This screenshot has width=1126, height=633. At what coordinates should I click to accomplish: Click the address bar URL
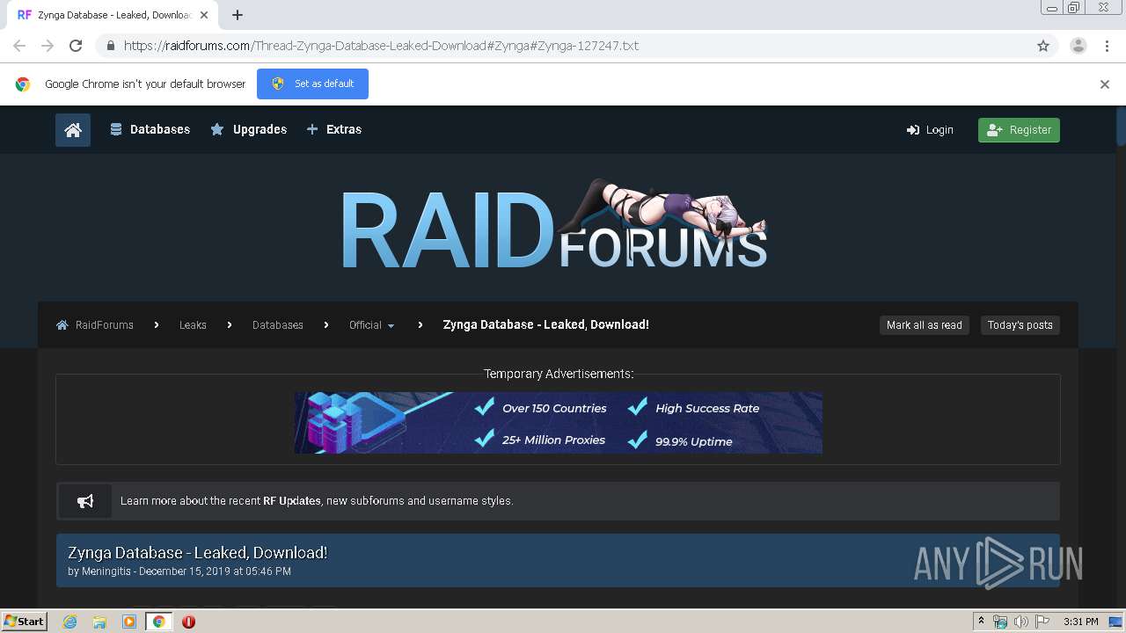click(381, 46)
